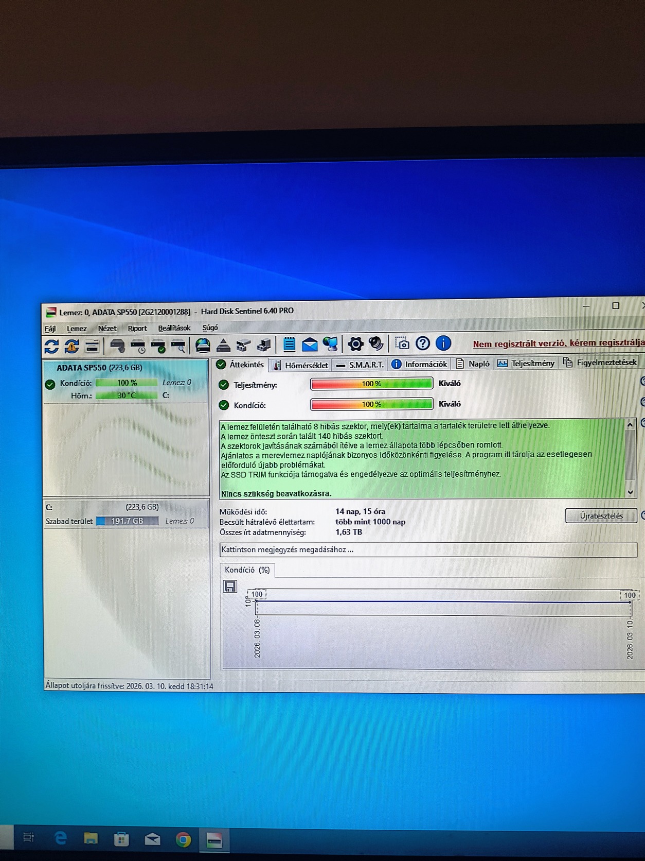This screenshot has height=861, width=645.
Task: Click the sidebar Kondíció 100 % green bar
Action: 127,383
